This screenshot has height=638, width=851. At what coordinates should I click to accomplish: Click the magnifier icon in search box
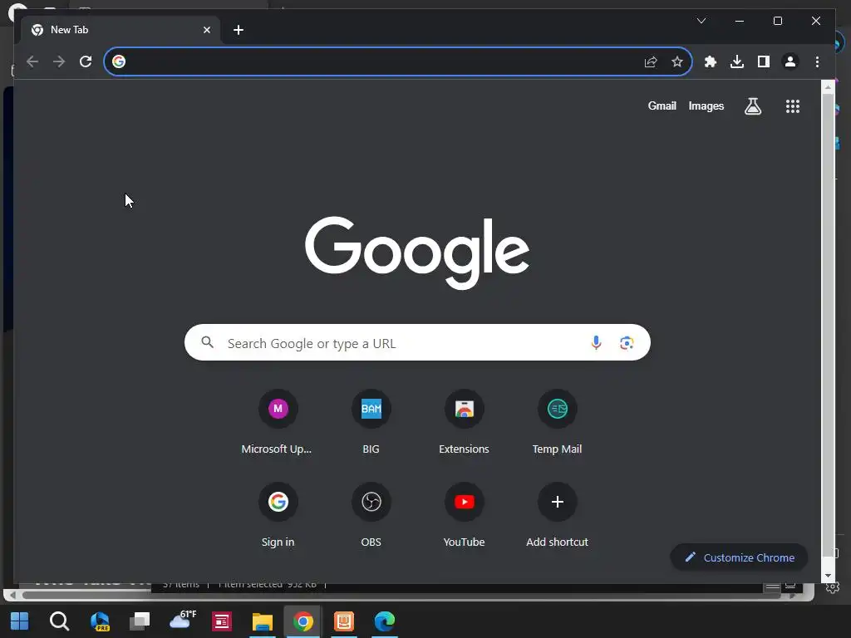207,342
